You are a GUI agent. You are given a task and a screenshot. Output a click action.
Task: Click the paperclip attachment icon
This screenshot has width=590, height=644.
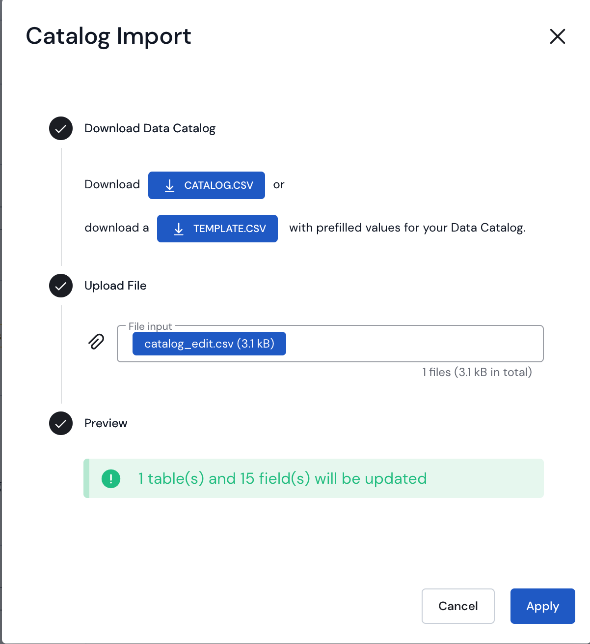96,342
